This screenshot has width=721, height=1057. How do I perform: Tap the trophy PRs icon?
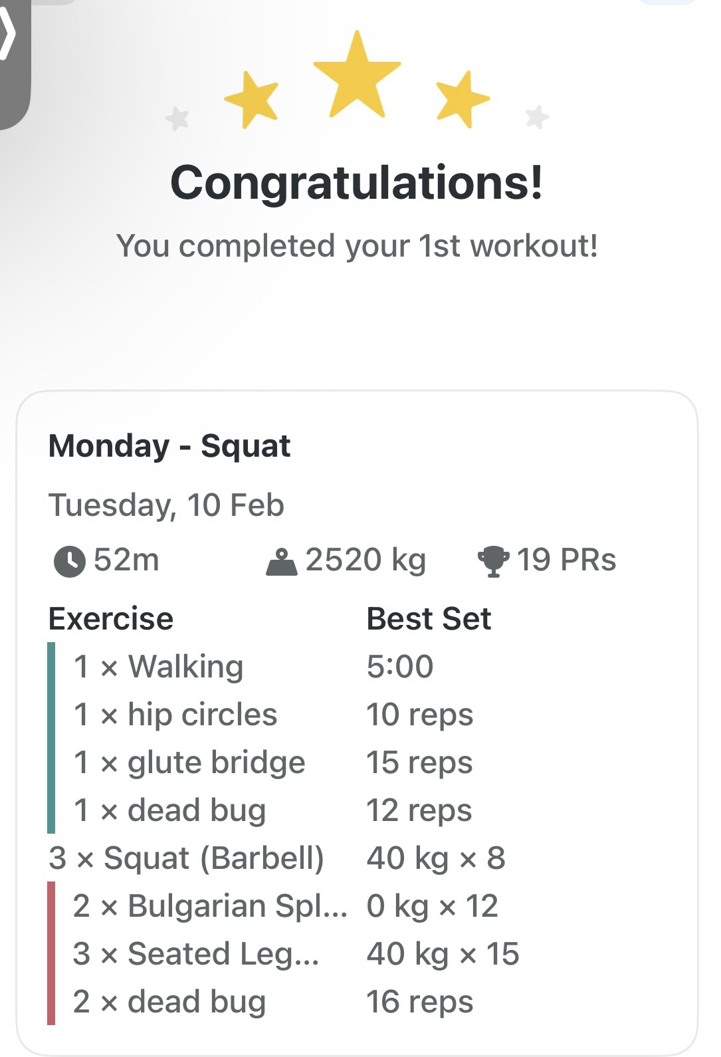click(x=493, y=562)
